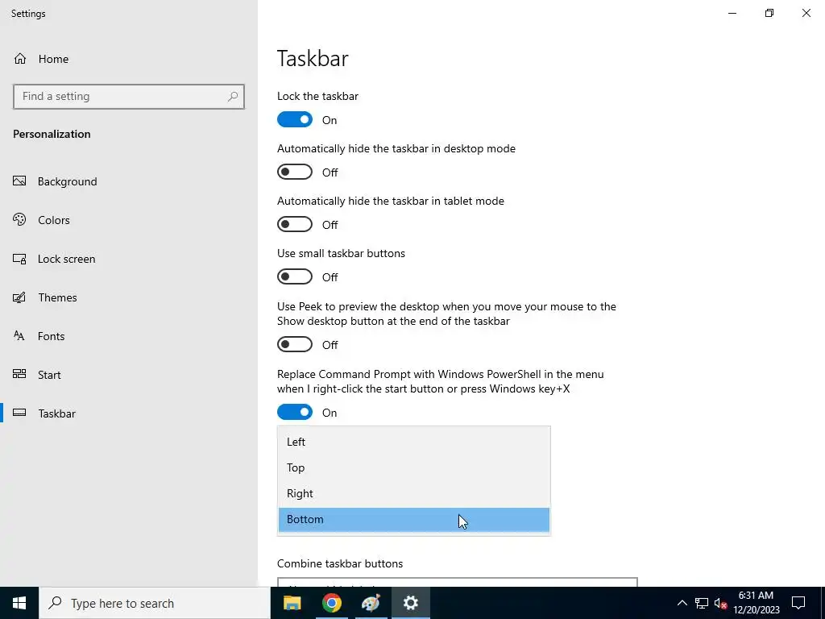The height and width of the screenshot is (619, 825).
Task: Click the search magnifier in Find a setting
Action: click(x=233, y=97)
